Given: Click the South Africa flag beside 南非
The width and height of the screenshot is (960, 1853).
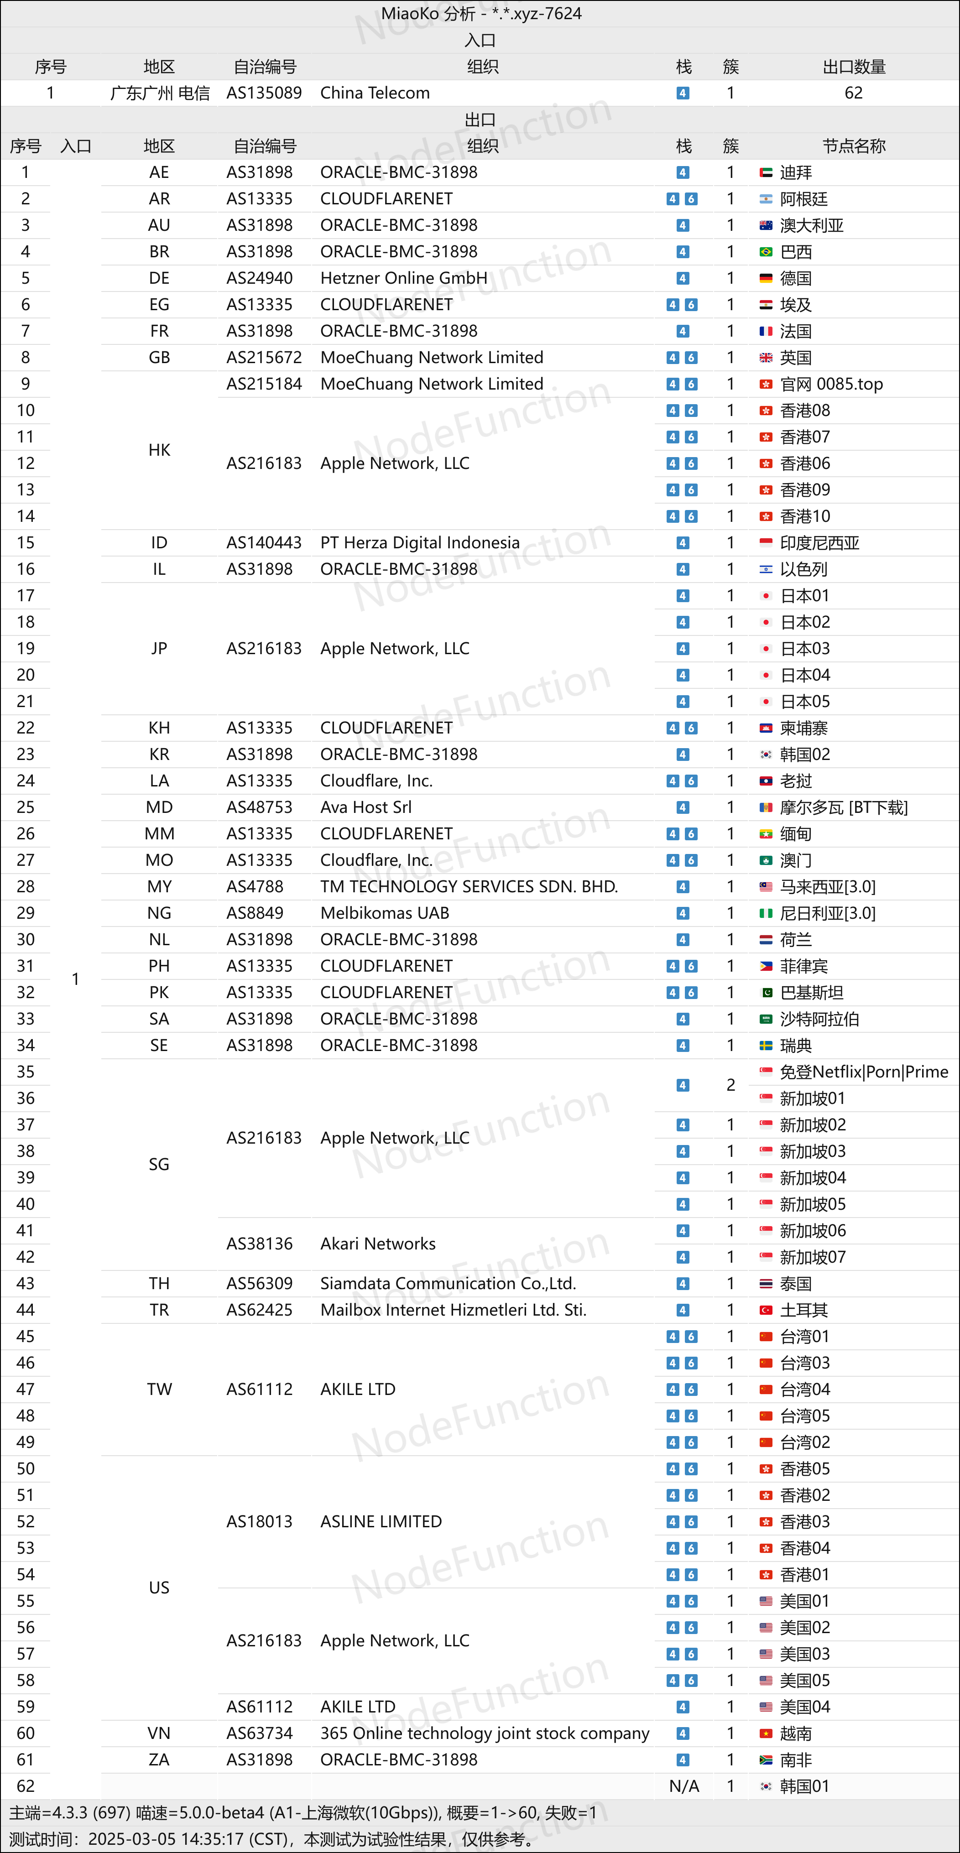Looking at the screenshot, I should [x=766, y=1759].
